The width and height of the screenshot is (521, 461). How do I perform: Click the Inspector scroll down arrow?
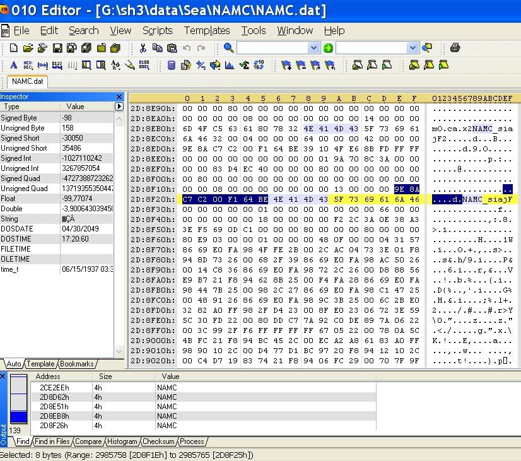(119, 351)
